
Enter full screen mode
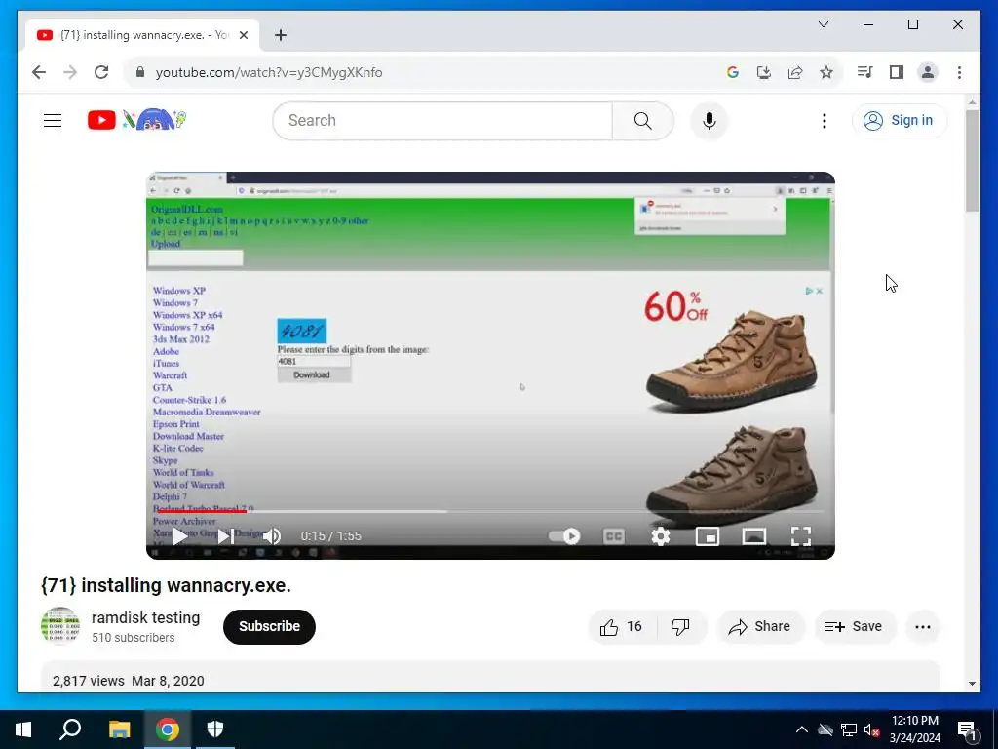pyautogui.click(x=801, y=536)
